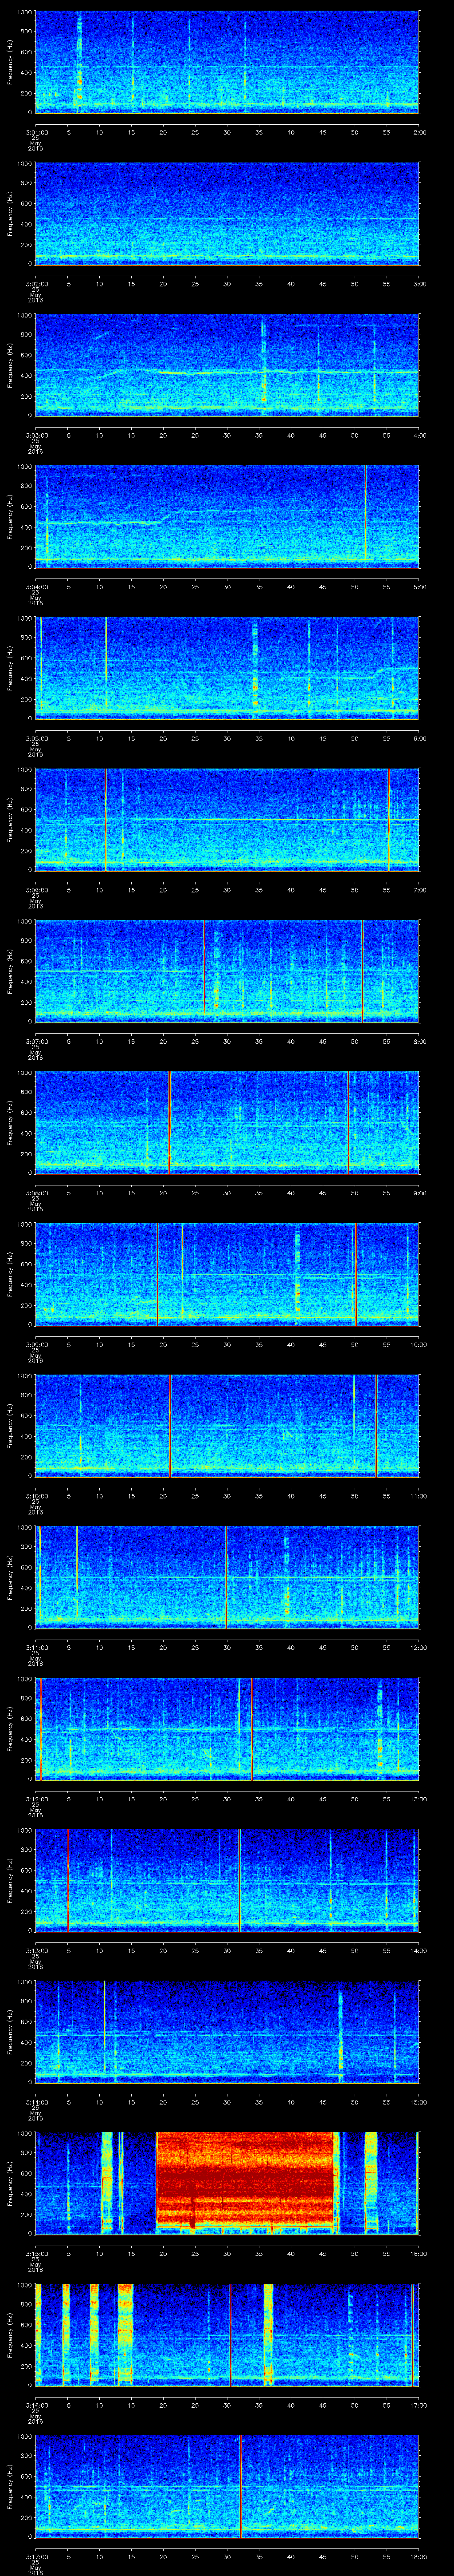Click the '18:00' end time label
The image size is (454, 2576).
(x=418, y=2556)
